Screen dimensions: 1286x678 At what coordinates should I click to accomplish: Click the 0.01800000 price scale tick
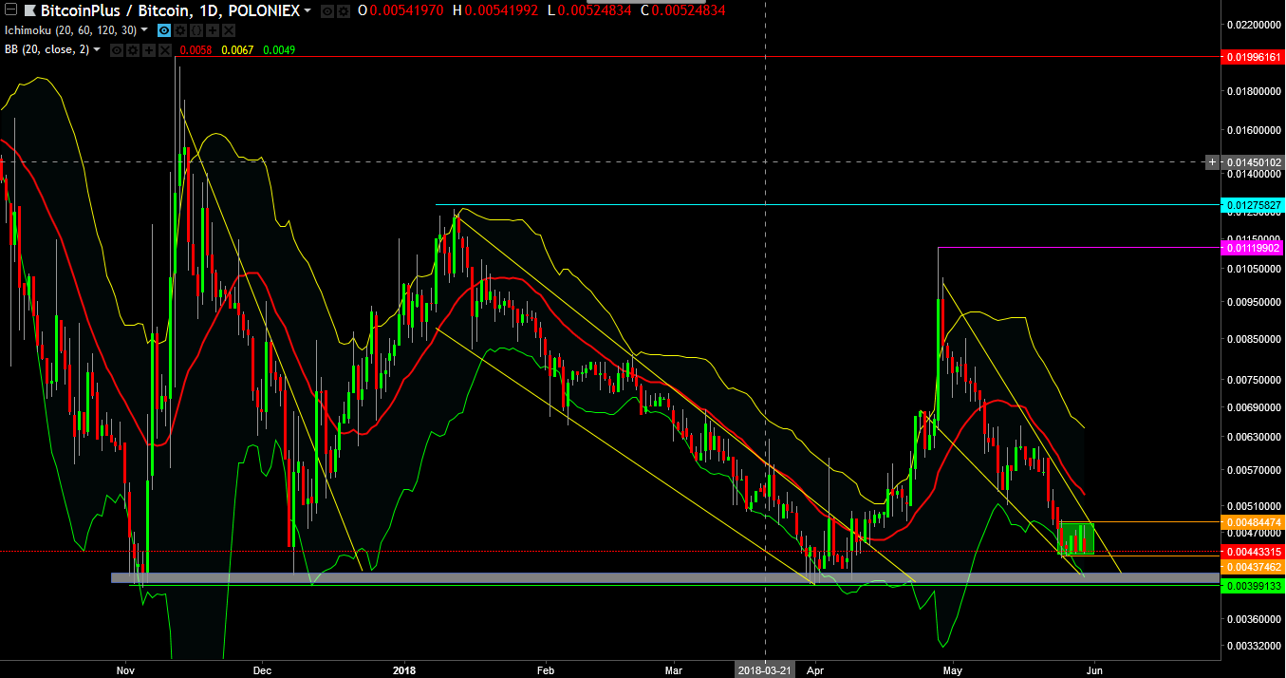(x=1254, y=91)
